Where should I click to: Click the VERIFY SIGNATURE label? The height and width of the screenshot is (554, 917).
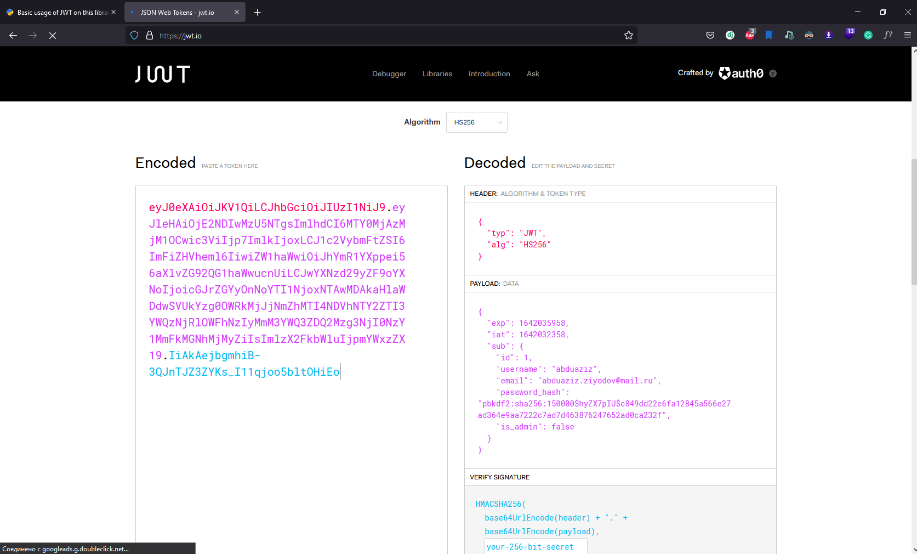[500, 477]
